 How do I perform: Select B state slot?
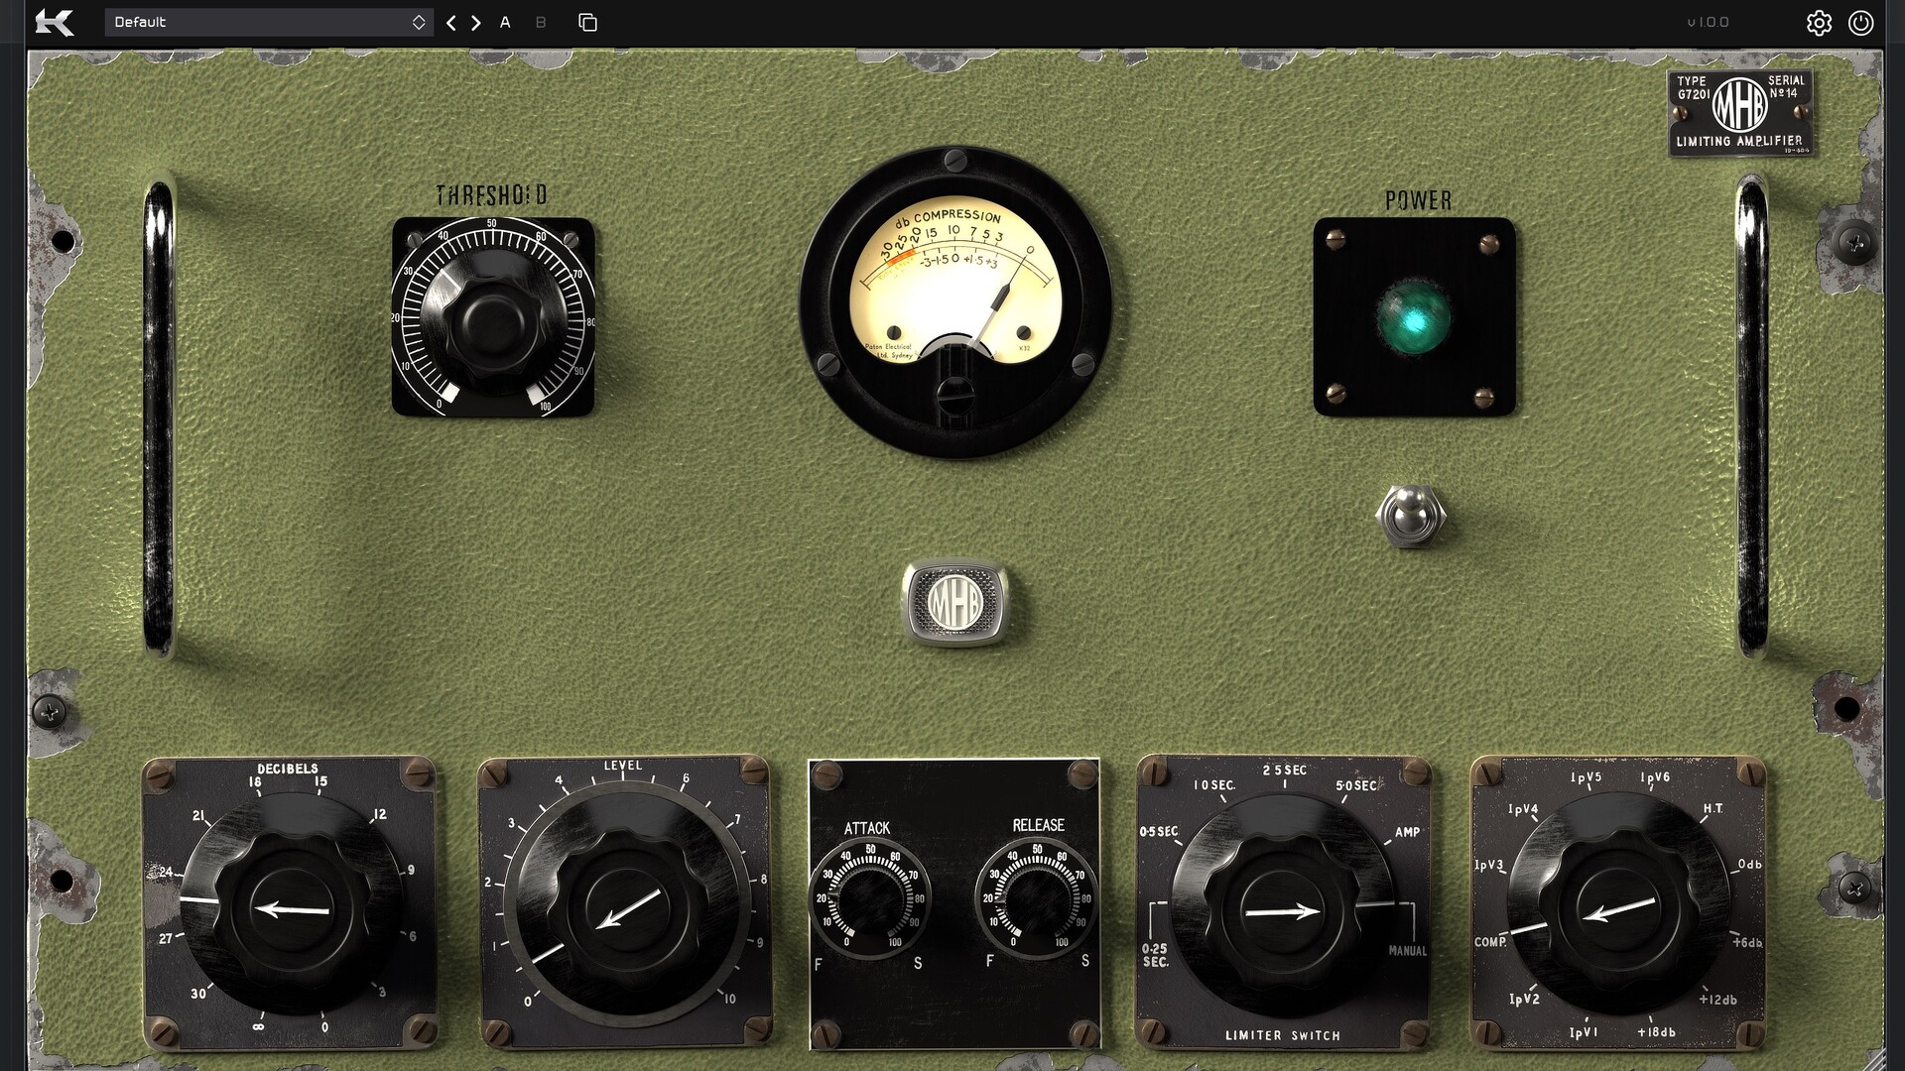(x=541, y=22)
